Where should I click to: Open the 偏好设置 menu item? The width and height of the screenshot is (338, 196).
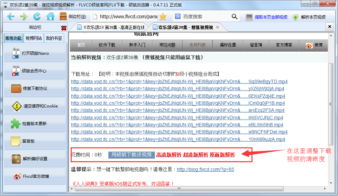coord(228,45)
